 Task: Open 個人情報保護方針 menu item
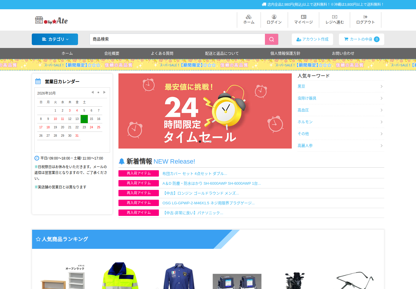(285, 53)
